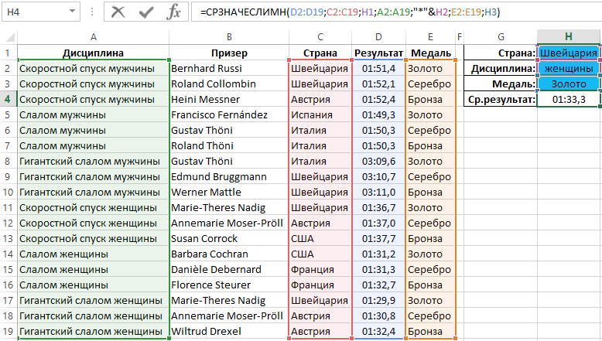Screen dimensions: 602x341
Task: Select column D header
Action: (x=378, y=36)
